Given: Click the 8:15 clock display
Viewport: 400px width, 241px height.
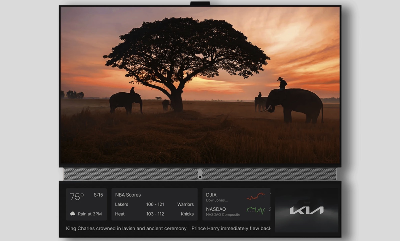Looking at the screenshot, I should click(x=98, y=195).
